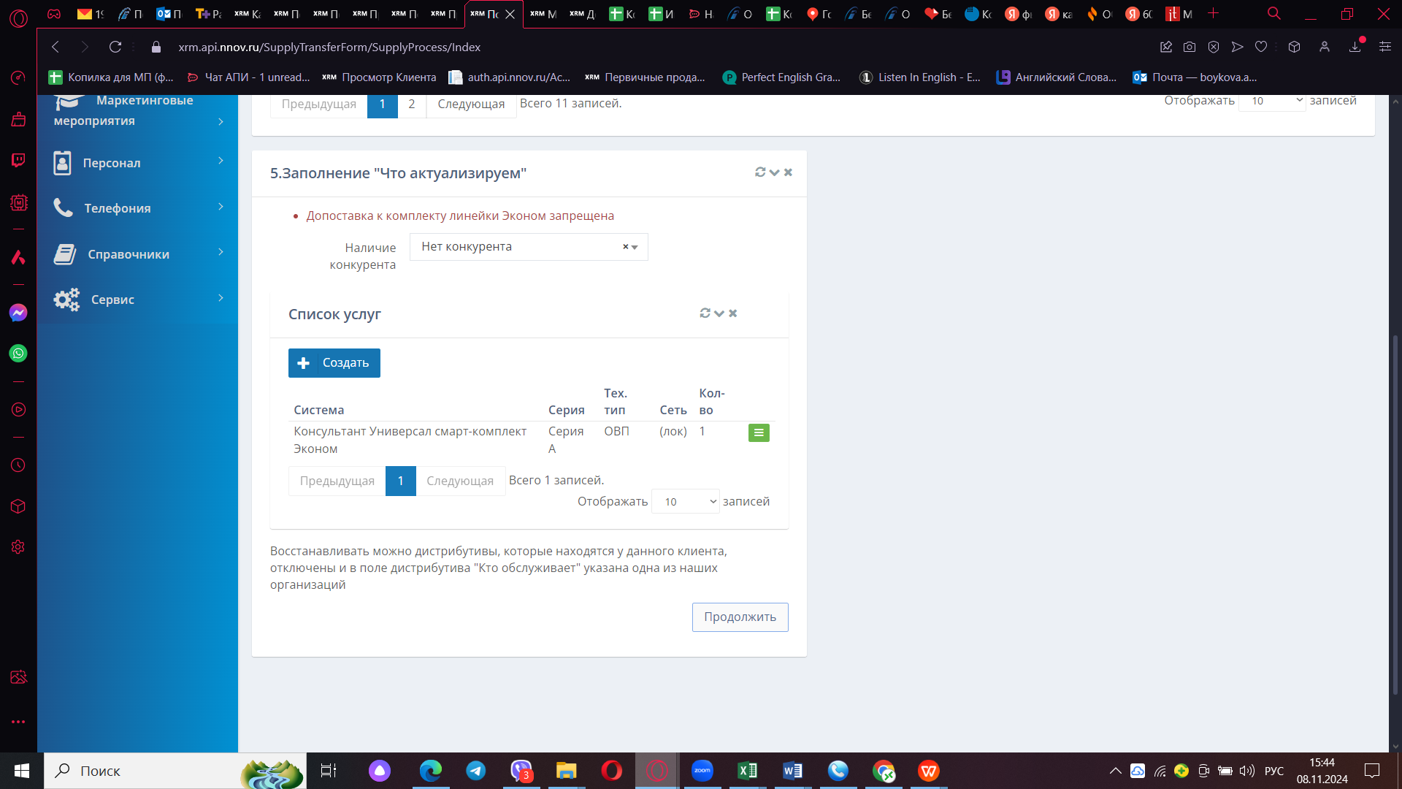Open Telegram from the taskbar
This screenshot has width=1402, height=789.
click(x=476, y=771)
